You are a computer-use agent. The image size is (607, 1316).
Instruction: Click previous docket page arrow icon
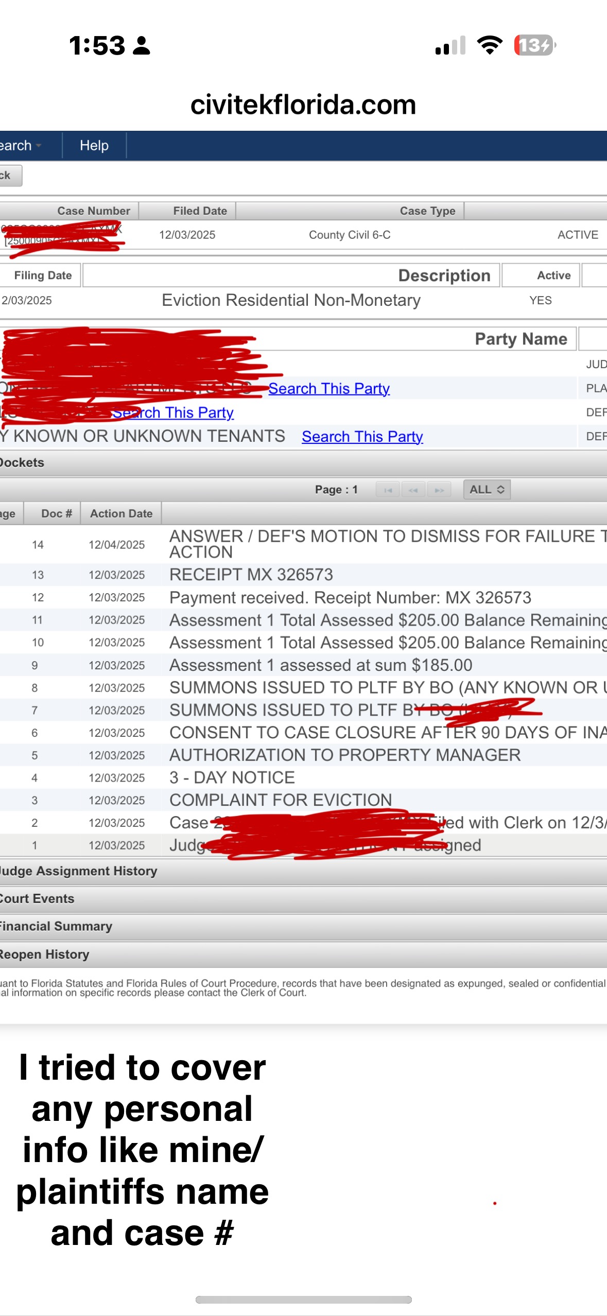413,490
